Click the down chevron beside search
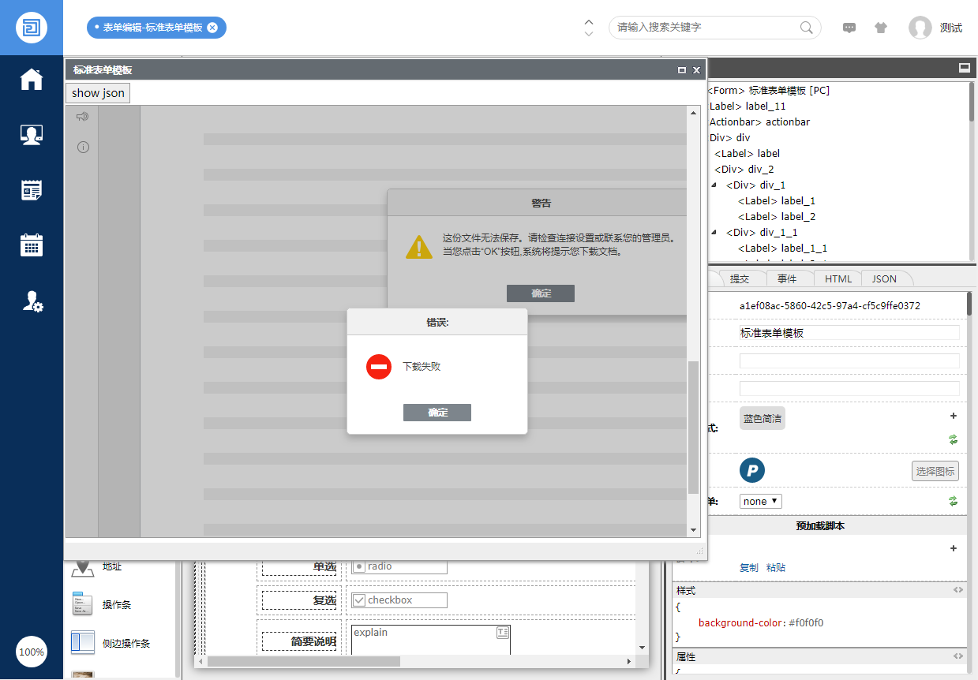Image resolution: width=978 pixels, height=680 pixels. pyautogui.click(x=589, y=34)
